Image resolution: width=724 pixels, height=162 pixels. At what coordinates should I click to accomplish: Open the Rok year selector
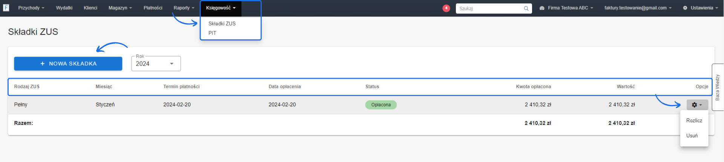[x=156, y=64]
